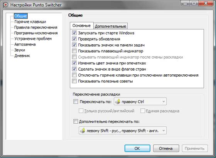Open the правому Ctrl dropdown arrow

(164, 102)
